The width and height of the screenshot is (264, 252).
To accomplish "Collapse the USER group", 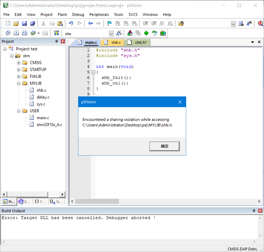I will [x=19, y=111].
